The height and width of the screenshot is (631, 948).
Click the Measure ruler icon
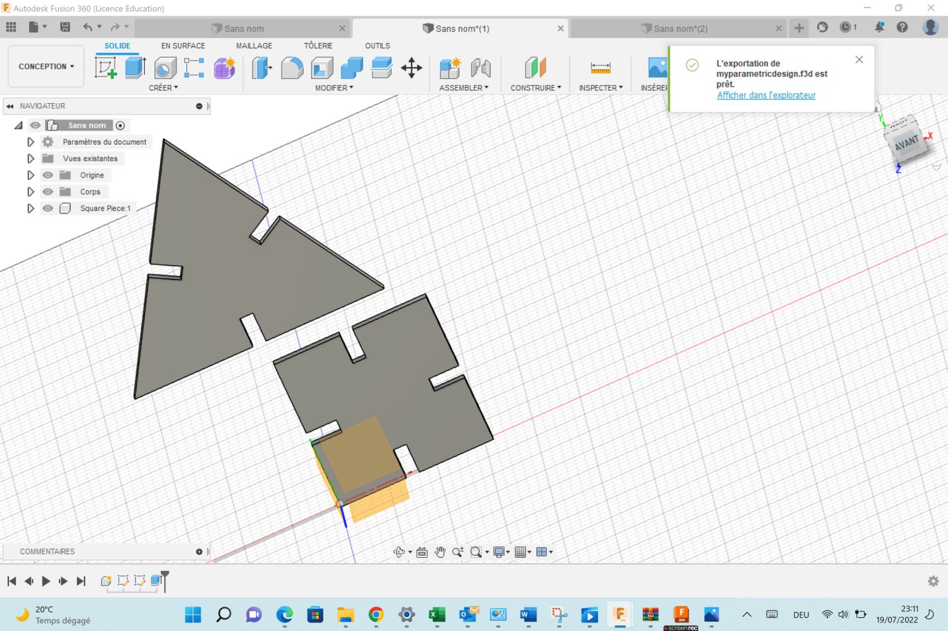tap(600, 67)
